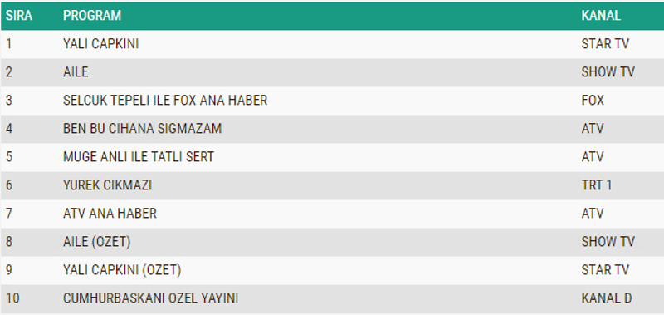Select BEN BU CIHANA SIGMAZAM entry

coord(142,129)
